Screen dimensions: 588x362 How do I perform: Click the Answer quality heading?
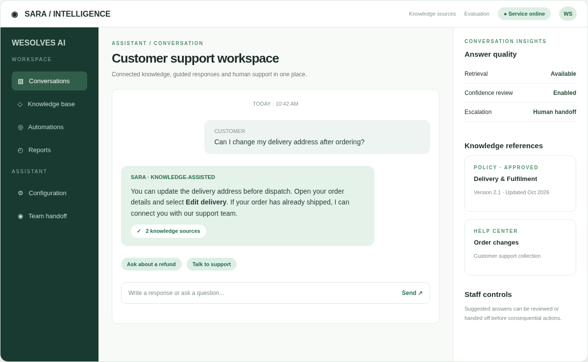(490, 54)
